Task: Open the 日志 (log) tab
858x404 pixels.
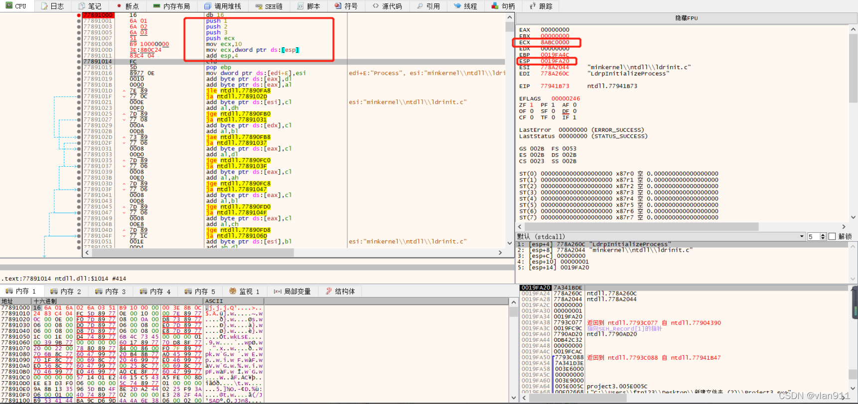Action: tap(53, 6)
